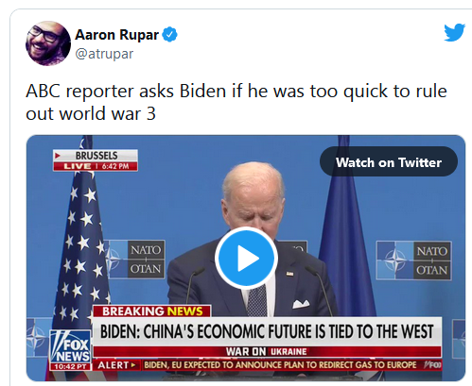Click the tweet text about ABC reporter
This screenshot has width=472, height=386.
(x=236, y=102)
